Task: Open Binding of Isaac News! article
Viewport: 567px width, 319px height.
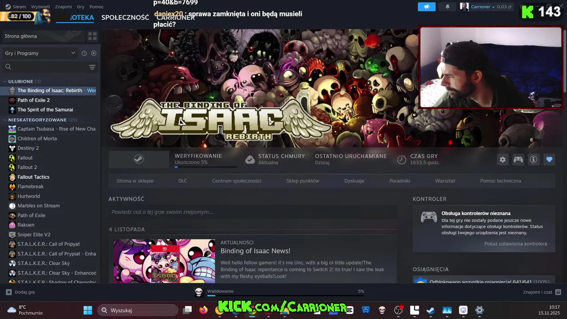Action: [255, 251]
